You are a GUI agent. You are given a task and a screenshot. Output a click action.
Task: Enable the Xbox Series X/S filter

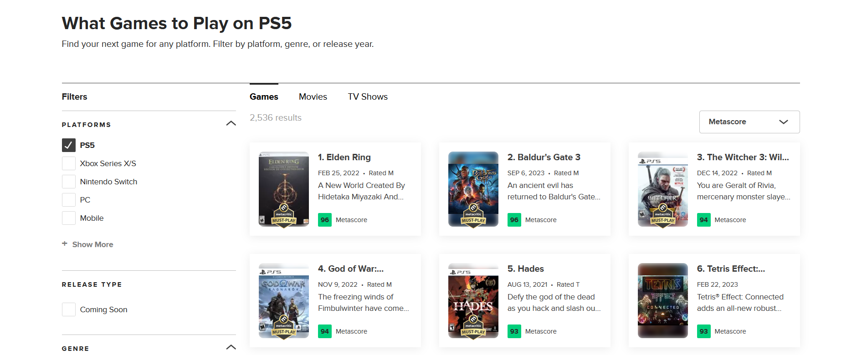click(69, 163)
